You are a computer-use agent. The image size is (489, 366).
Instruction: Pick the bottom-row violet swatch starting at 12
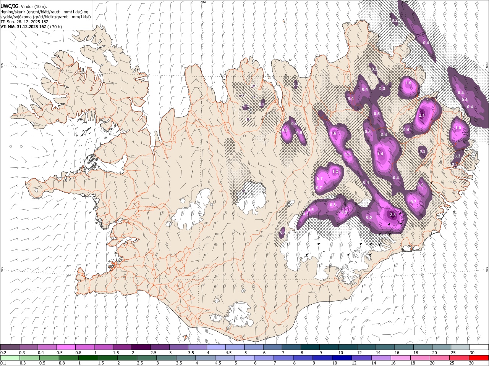[361, 358]
